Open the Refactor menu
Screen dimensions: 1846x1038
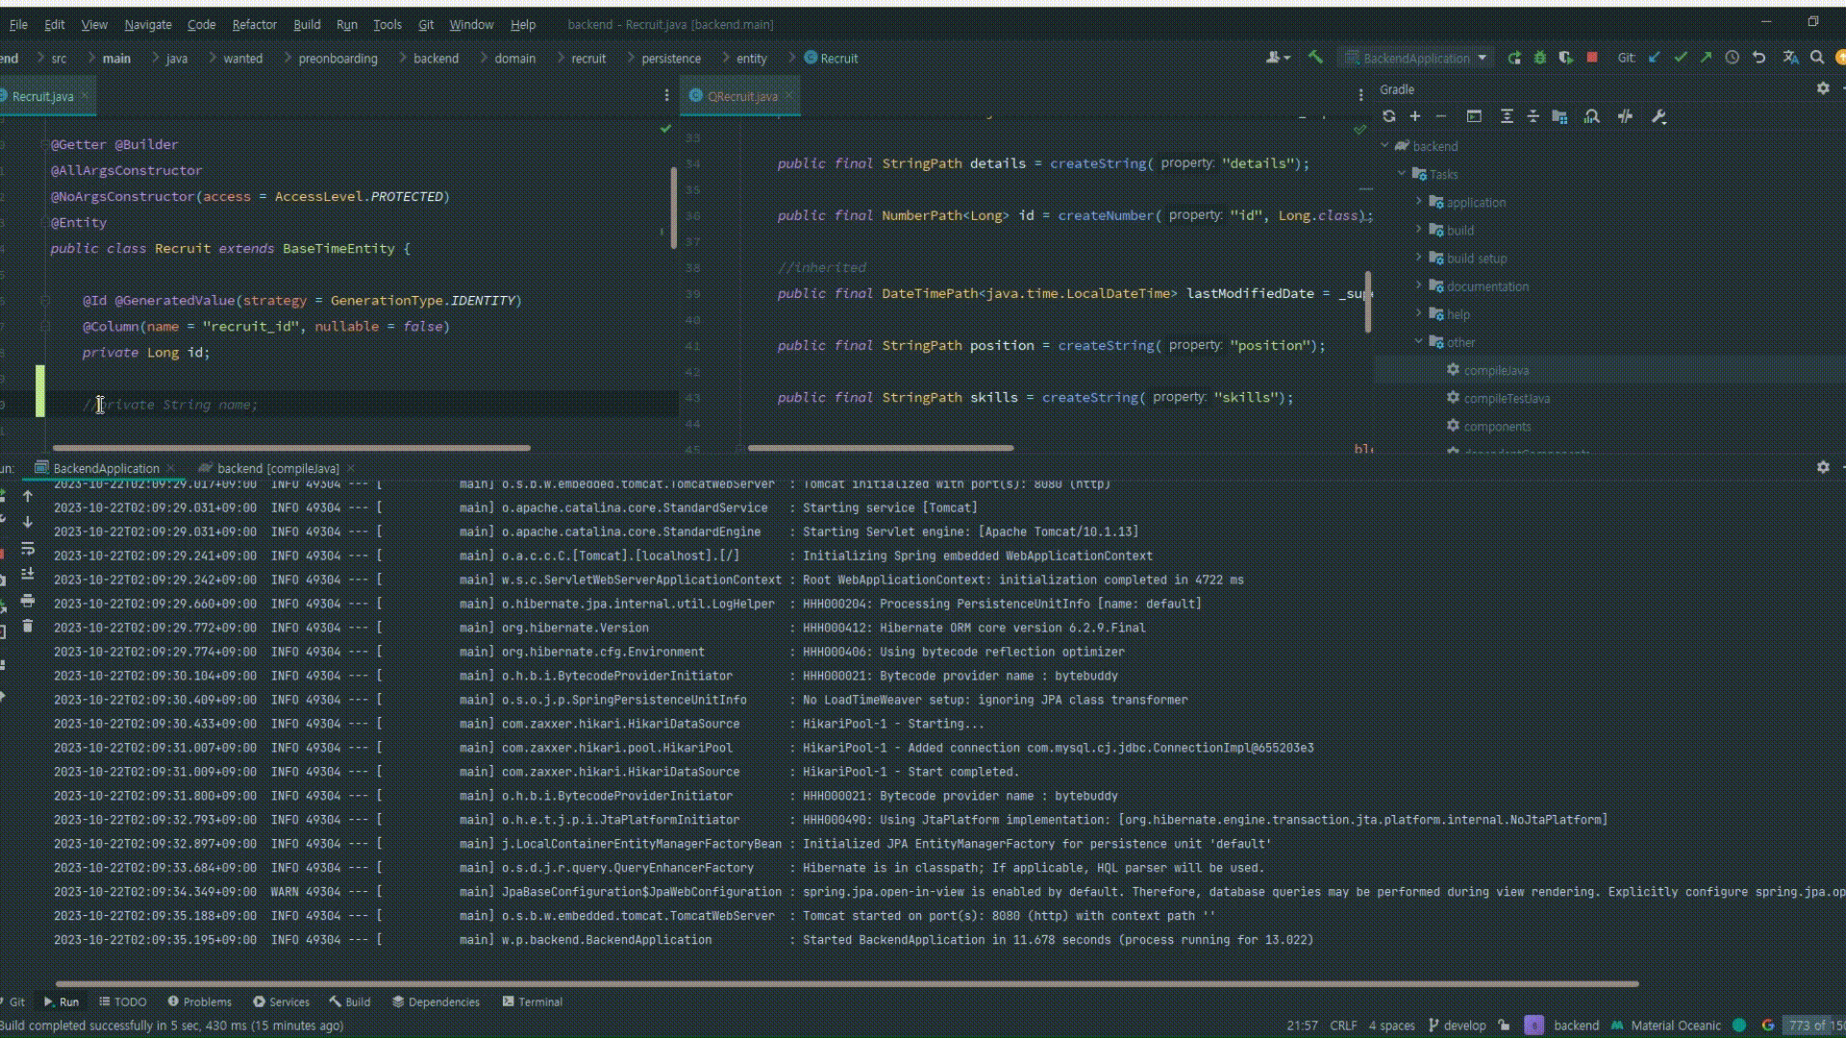254,24
